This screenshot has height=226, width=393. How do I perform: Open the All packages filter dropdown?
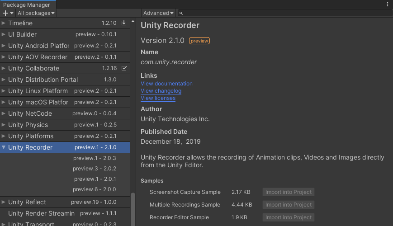tap(36, 13)
